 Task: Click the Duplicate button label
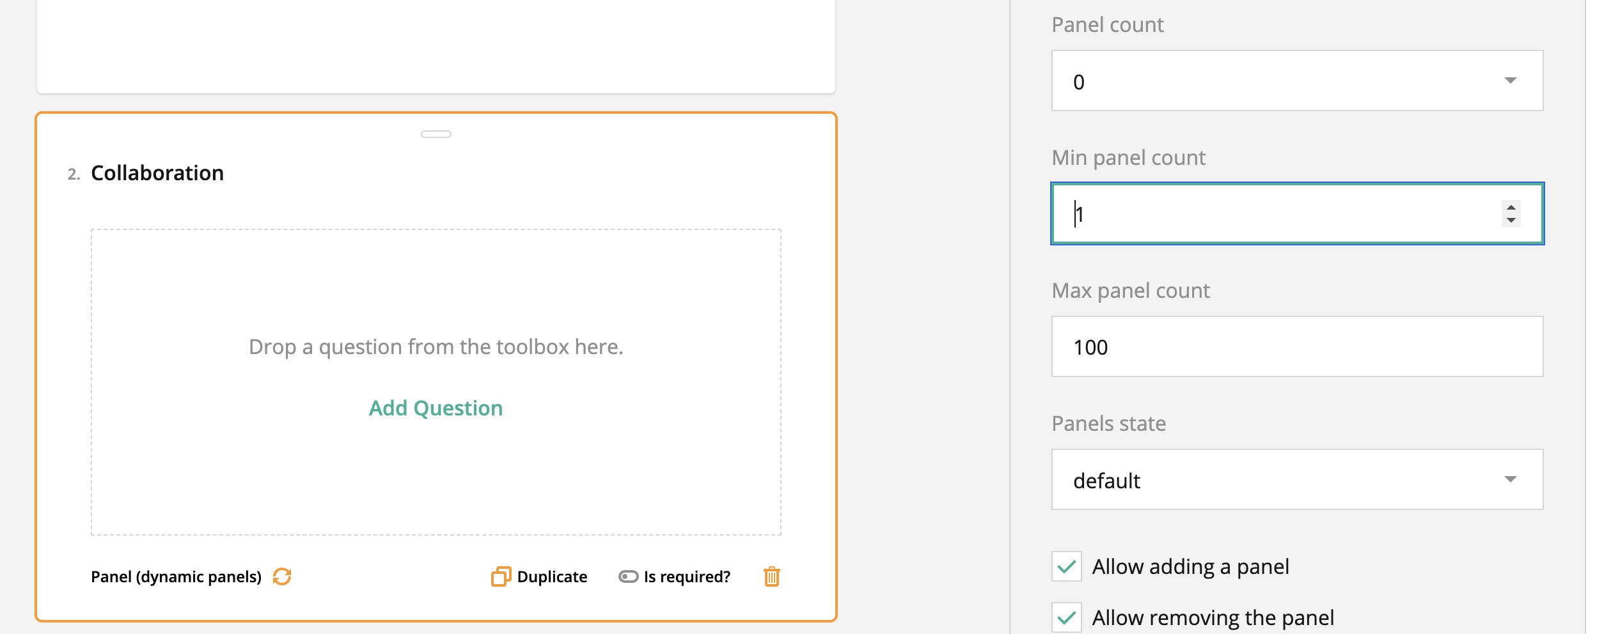click(552, 576)
